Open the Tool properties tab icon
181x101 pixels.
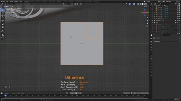coord(151,38)
